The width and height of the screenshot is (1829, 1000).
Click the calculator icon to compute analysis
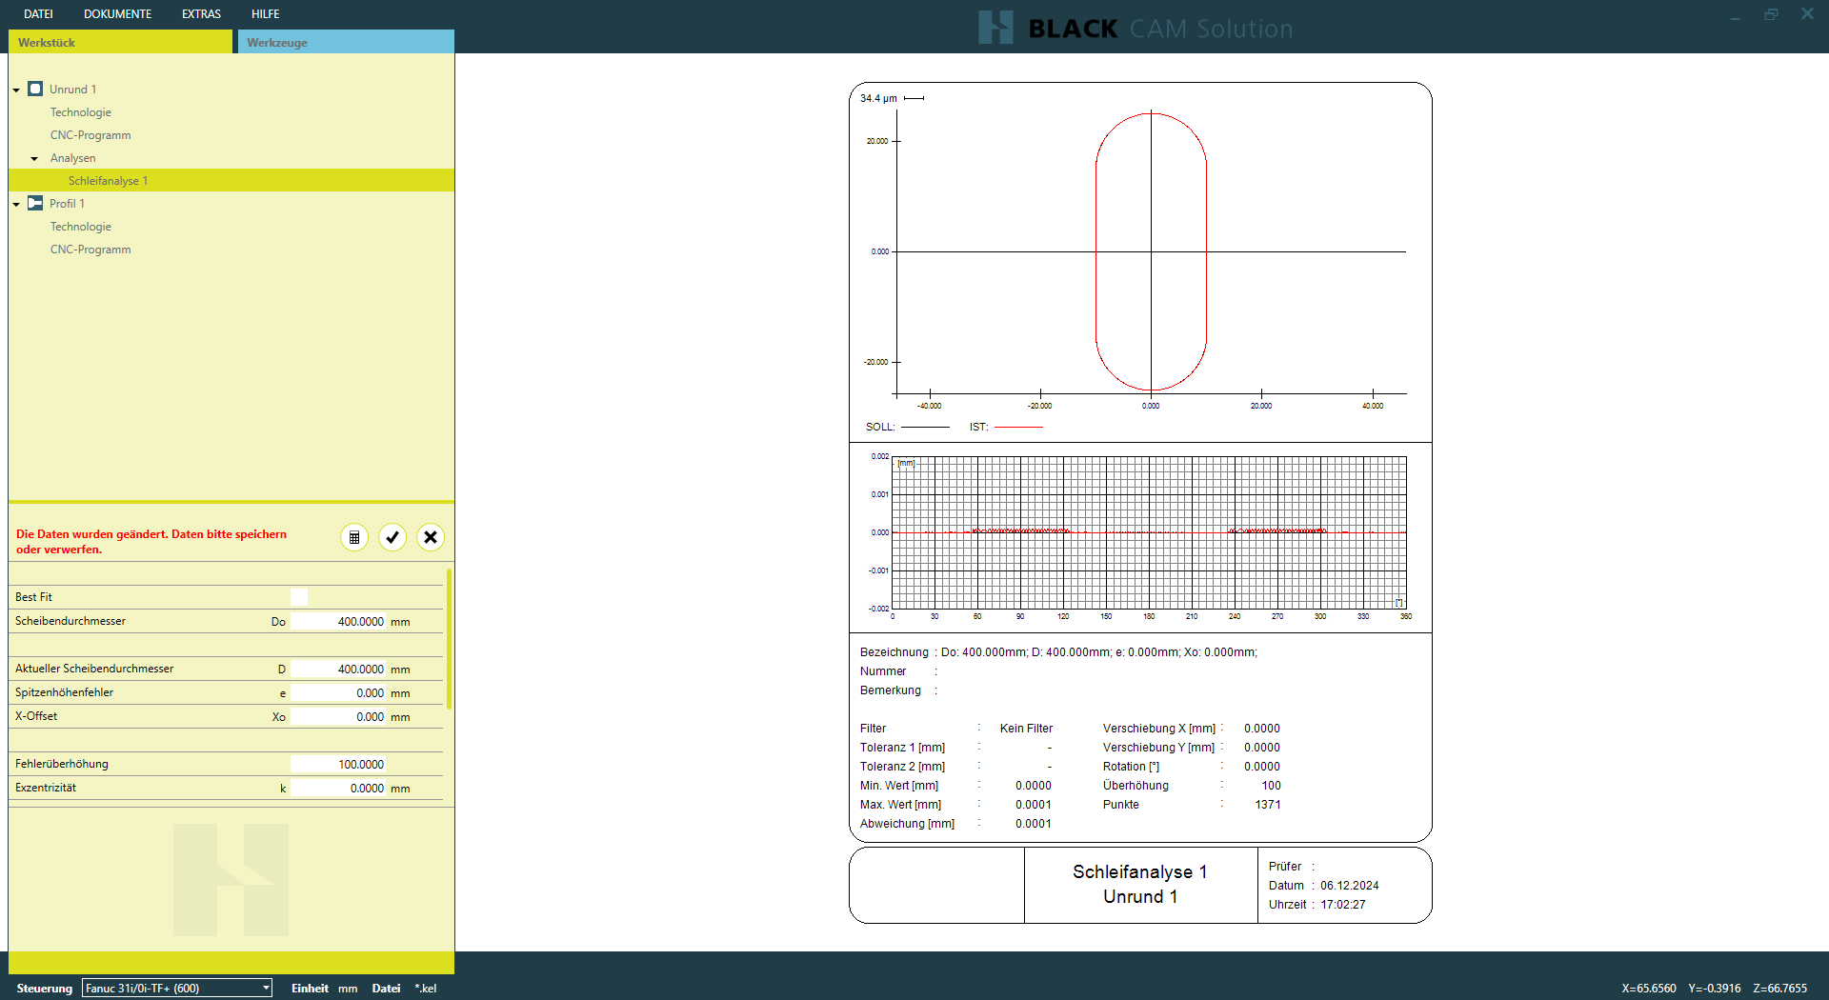[354, 537]
